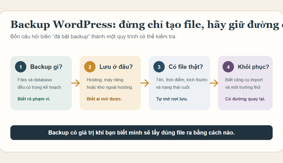283x163 pixels.
Task: Click the text 'đều có trong kế hoạch.'
Action: pos(40,87)
